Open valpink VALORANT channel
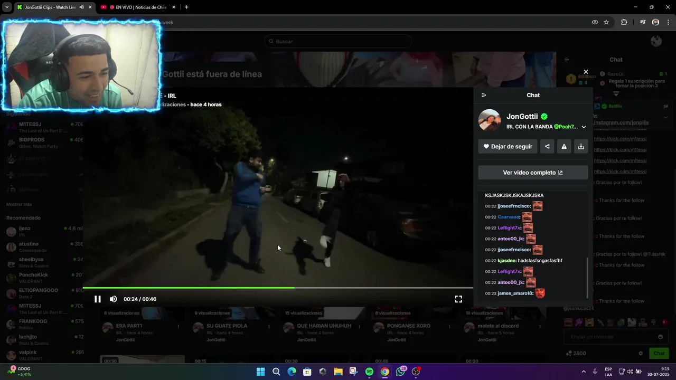Viewport: 676px width, 380px height. (x=44, y=355)
